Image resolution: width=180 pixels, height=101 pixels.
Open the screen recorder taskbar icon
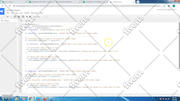pyautogui.click(x=52, y=99)
